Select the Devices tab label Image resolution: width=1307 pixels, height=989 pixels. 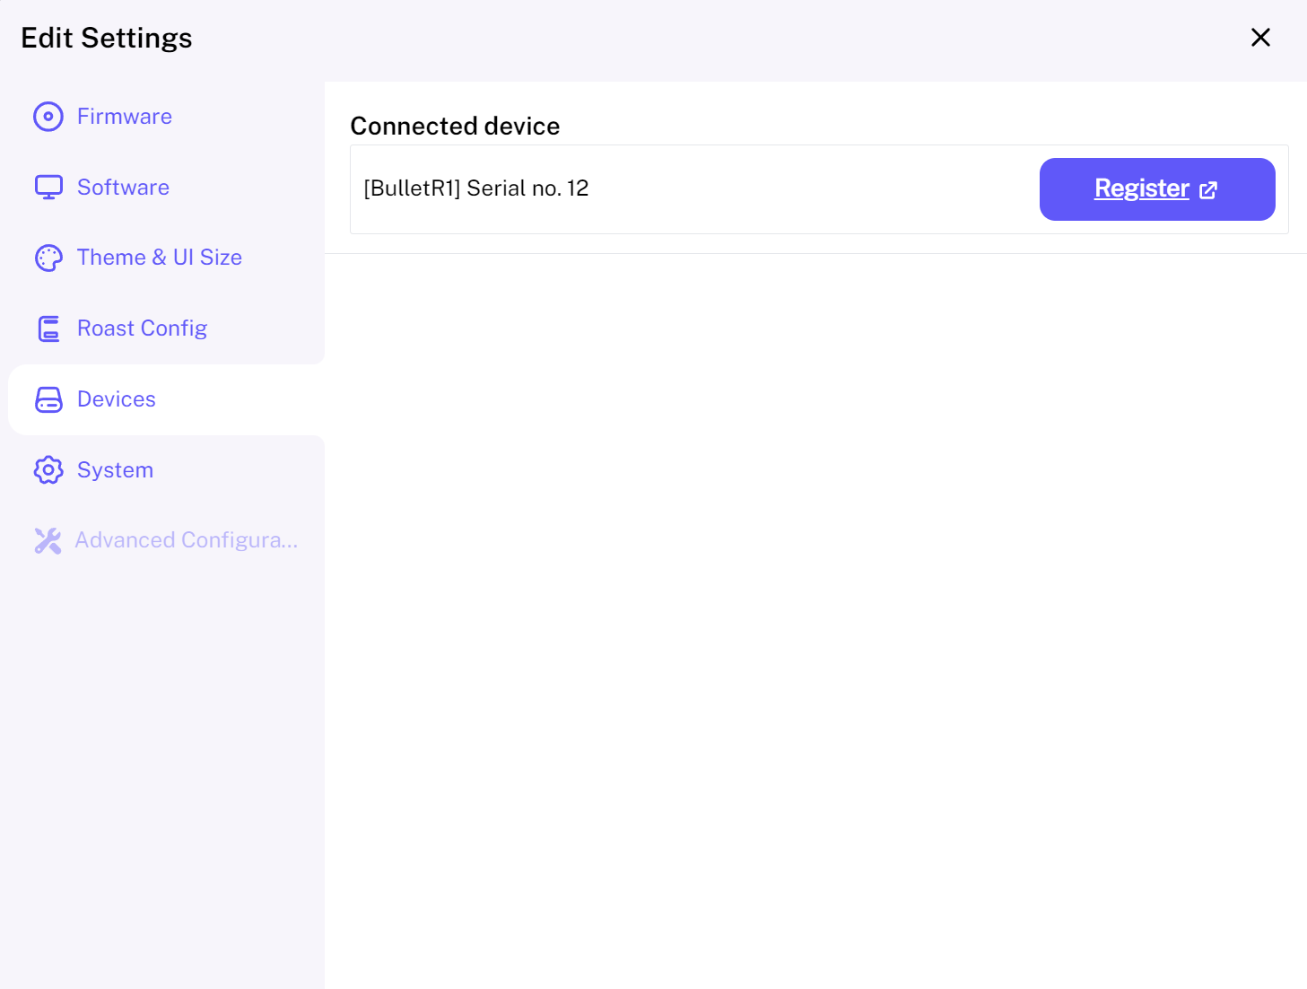click(117, 399)
